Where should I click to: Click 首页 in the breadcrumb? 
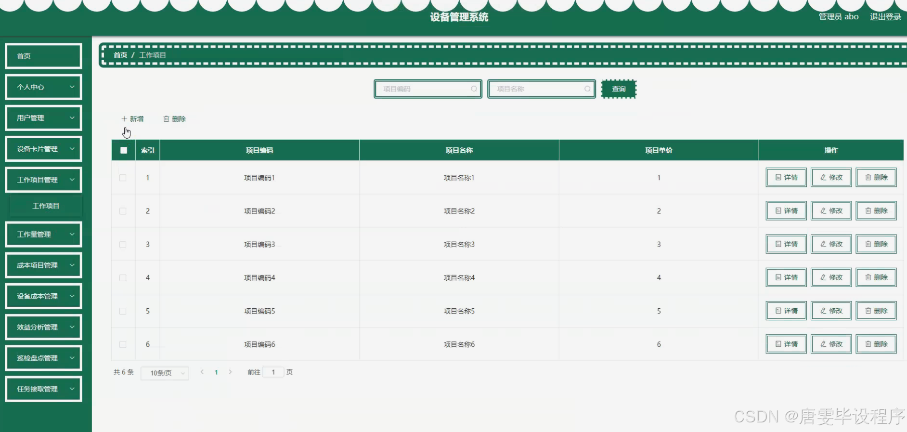click(x=120, y=55)
